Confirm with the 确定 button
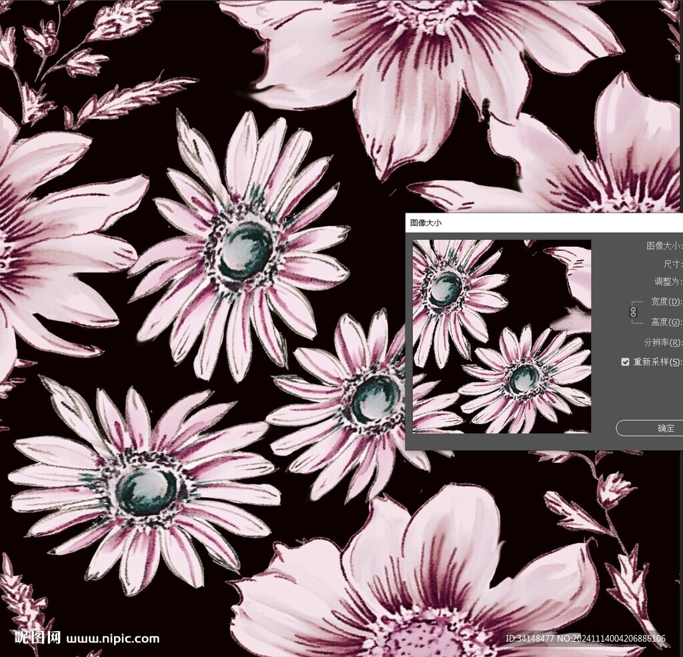This screenshot has width=683, height=657. click(x=650, y=428)
